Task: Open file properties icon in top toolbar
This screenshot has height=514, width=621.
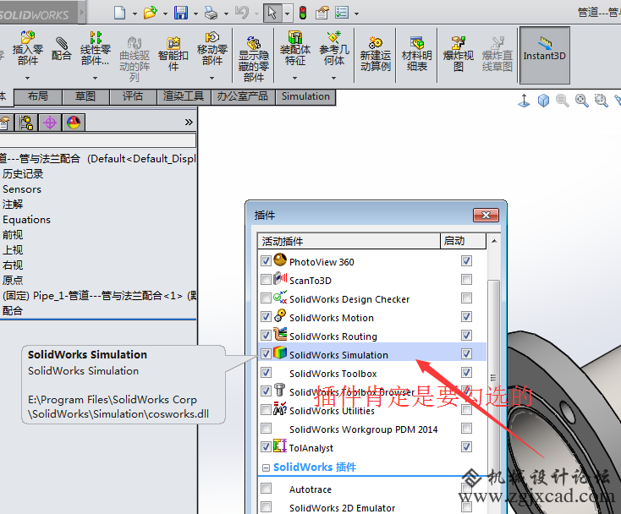Action: pyautogui.click(x=322, y=13)
